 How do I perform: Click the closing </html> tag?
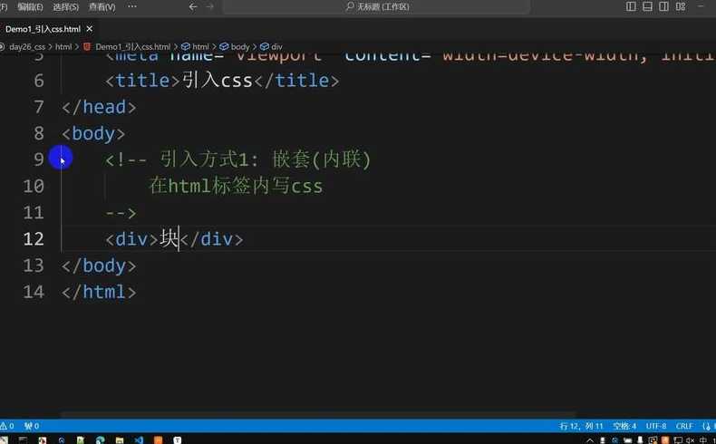(99, 292)
